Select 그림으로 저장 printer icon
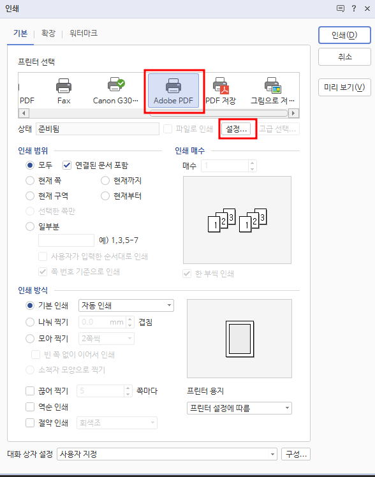375x477 pixels. [x=272, y=91]
